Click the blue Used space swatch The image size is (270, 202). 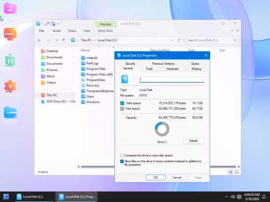(122, 103)
